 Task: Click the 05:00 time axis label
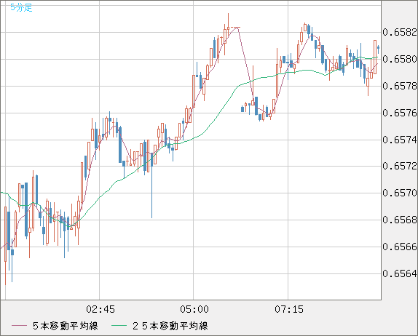[194, 309]
